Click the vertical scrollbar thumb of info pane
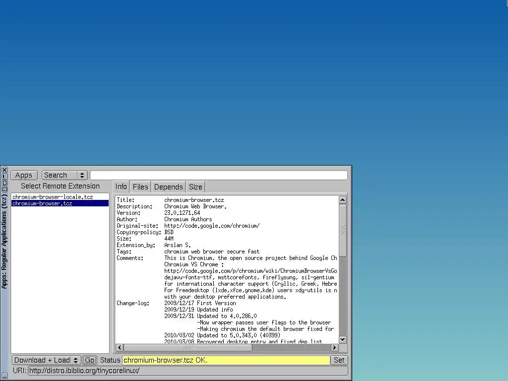This screenshot has width=508, height=381. point(342,230)
